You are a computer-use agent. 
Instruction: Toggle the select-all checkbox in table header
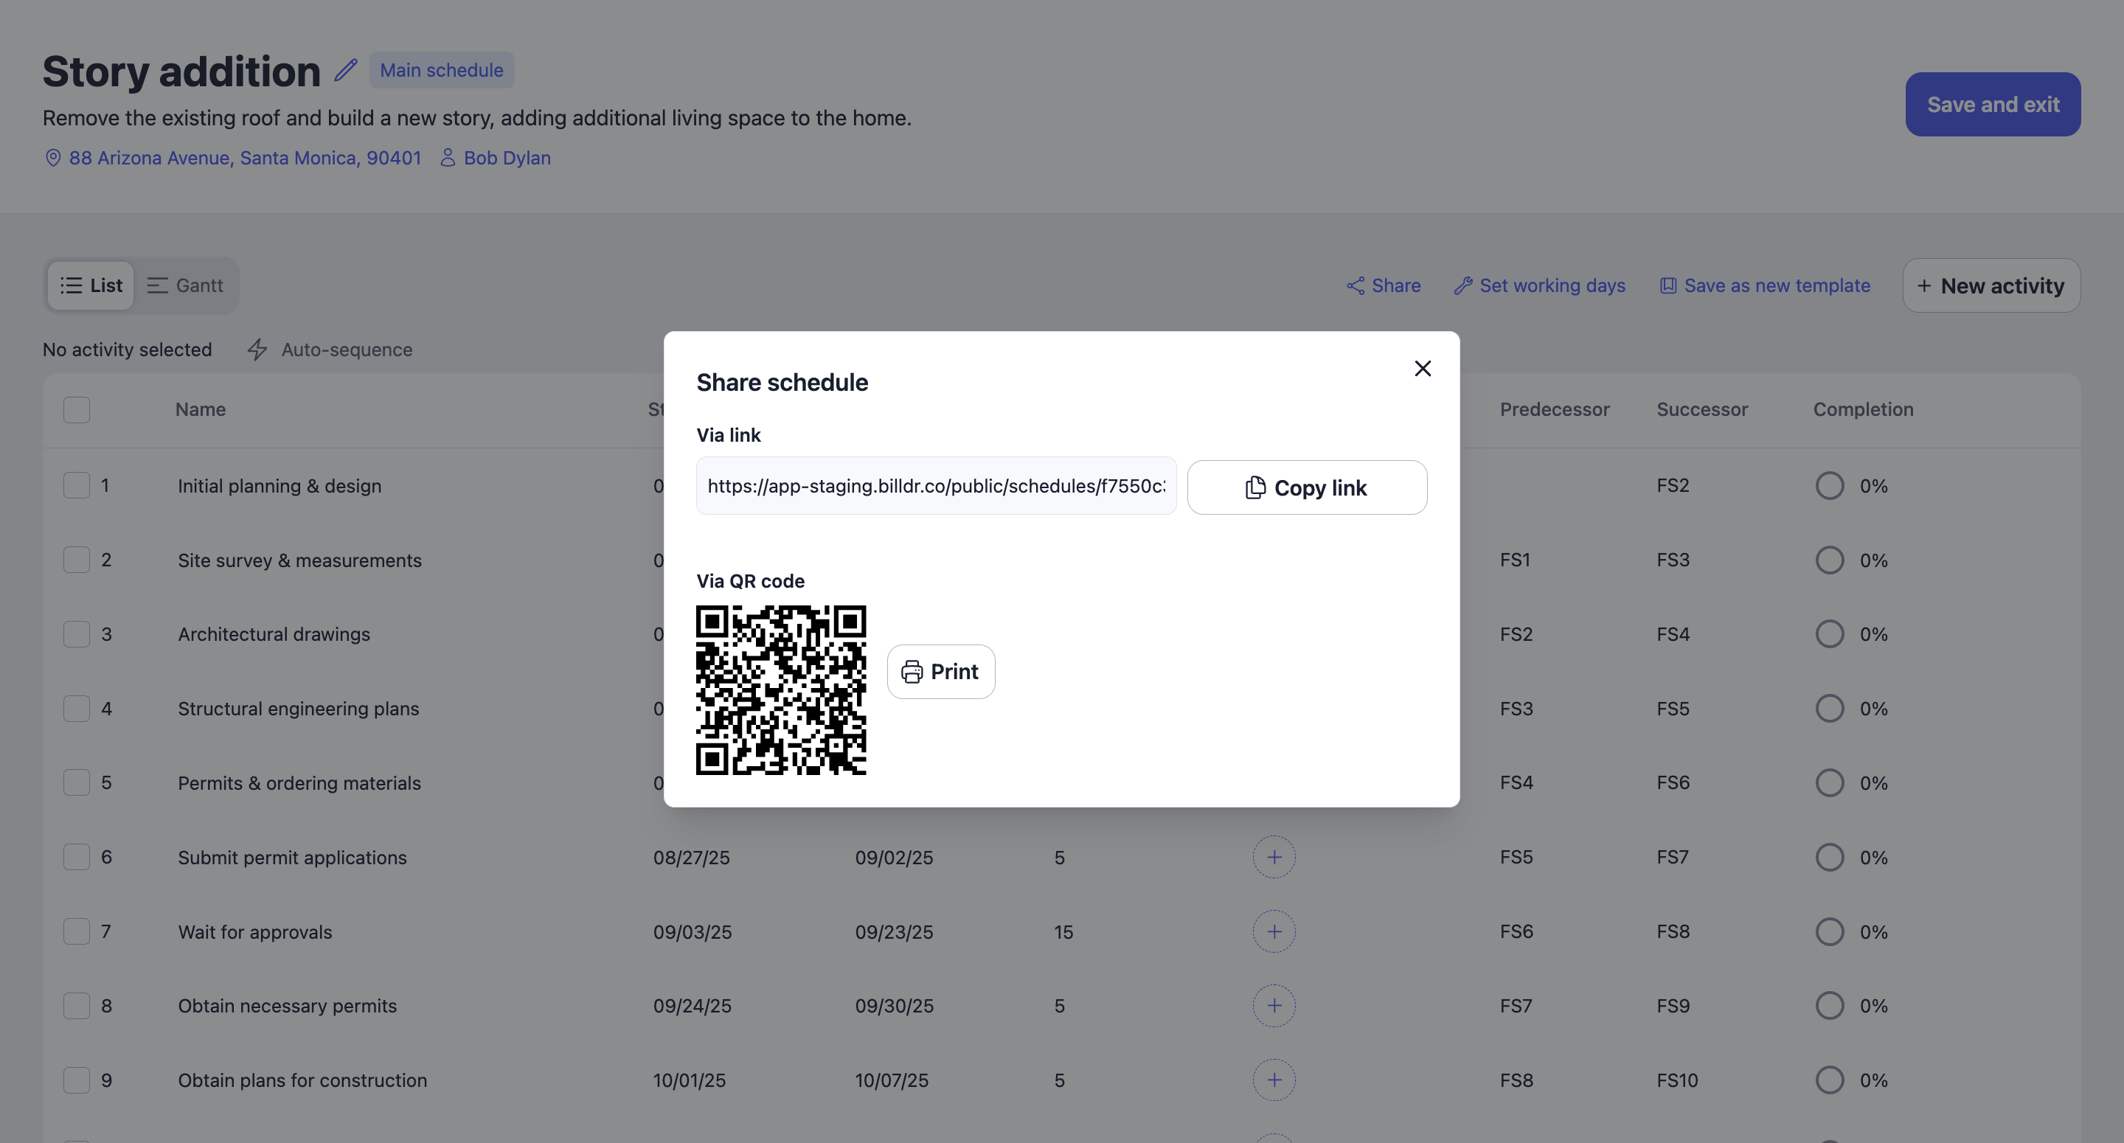(x=77, y=410)
